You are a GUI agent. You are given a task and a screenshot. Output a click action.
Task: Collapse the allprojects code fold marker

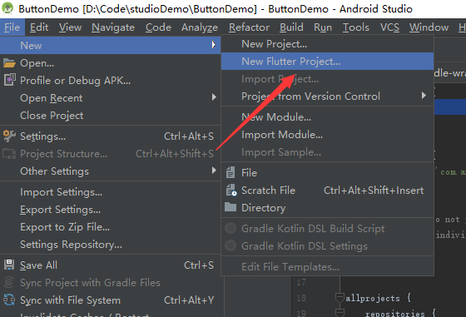(340, 297)
